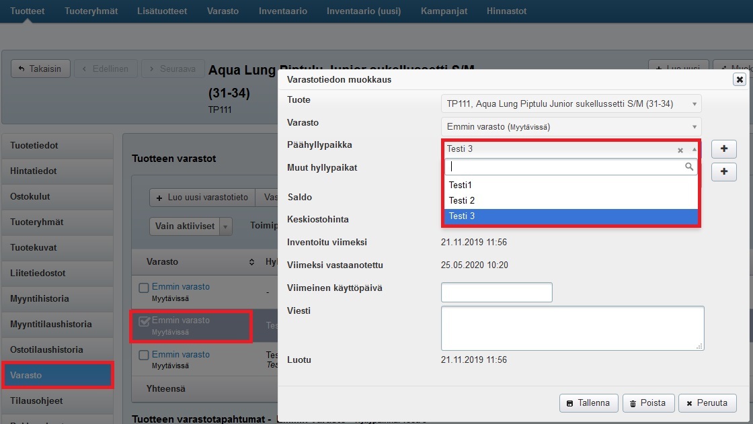Clear the Testi 3 selection with x
Image resolution: width=753 pixels, height=424 pixels.
680,151
